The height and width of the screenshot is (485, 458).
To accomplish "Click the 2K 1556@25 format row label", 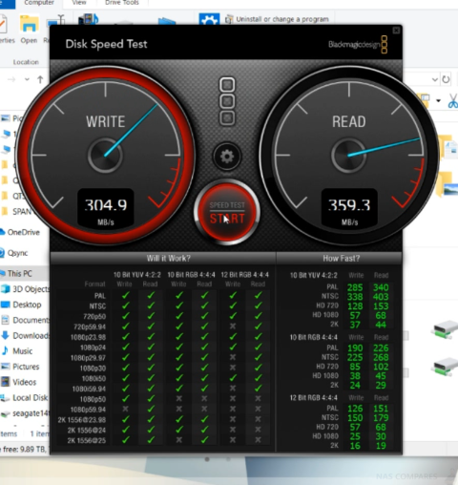I will point(86,441).
